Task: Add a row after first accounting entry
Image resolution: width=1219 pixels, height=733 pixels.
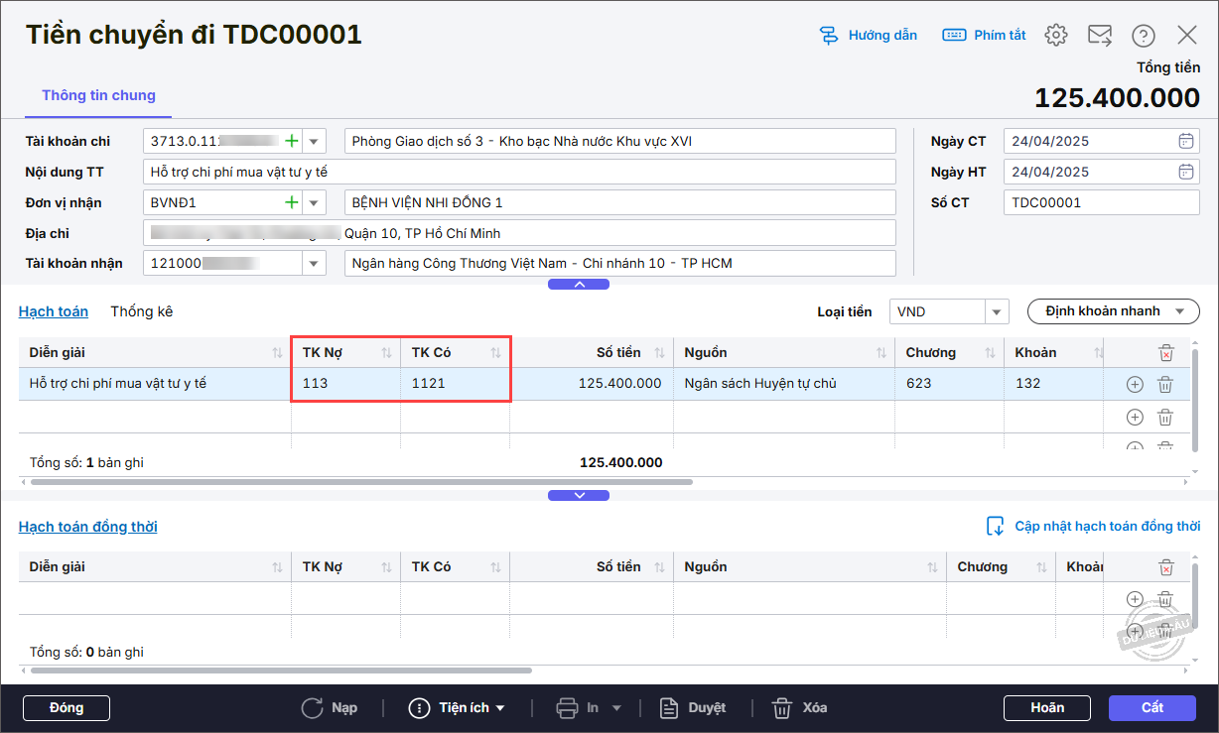Action: point(1135,385)
